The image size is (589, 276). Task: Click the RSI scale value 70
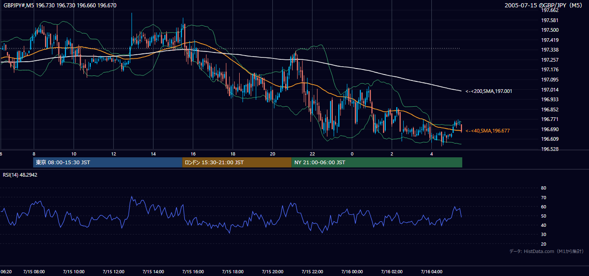tap(543, 197)
